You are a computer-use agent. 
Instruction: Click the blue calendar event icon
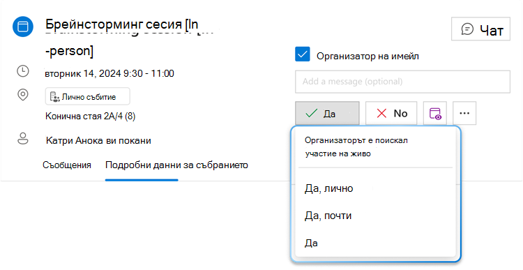23,27
